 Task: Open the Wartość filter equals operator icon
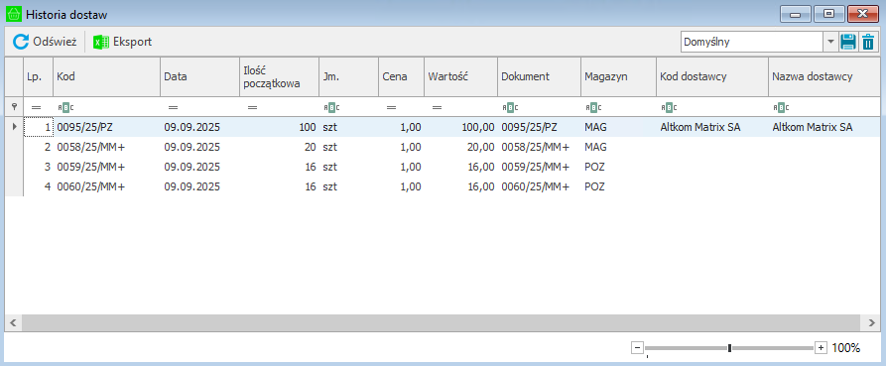(437, 107)
